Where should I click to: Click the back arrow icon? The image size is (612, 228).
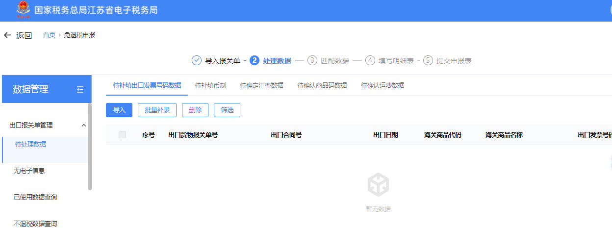pos(7,35)
